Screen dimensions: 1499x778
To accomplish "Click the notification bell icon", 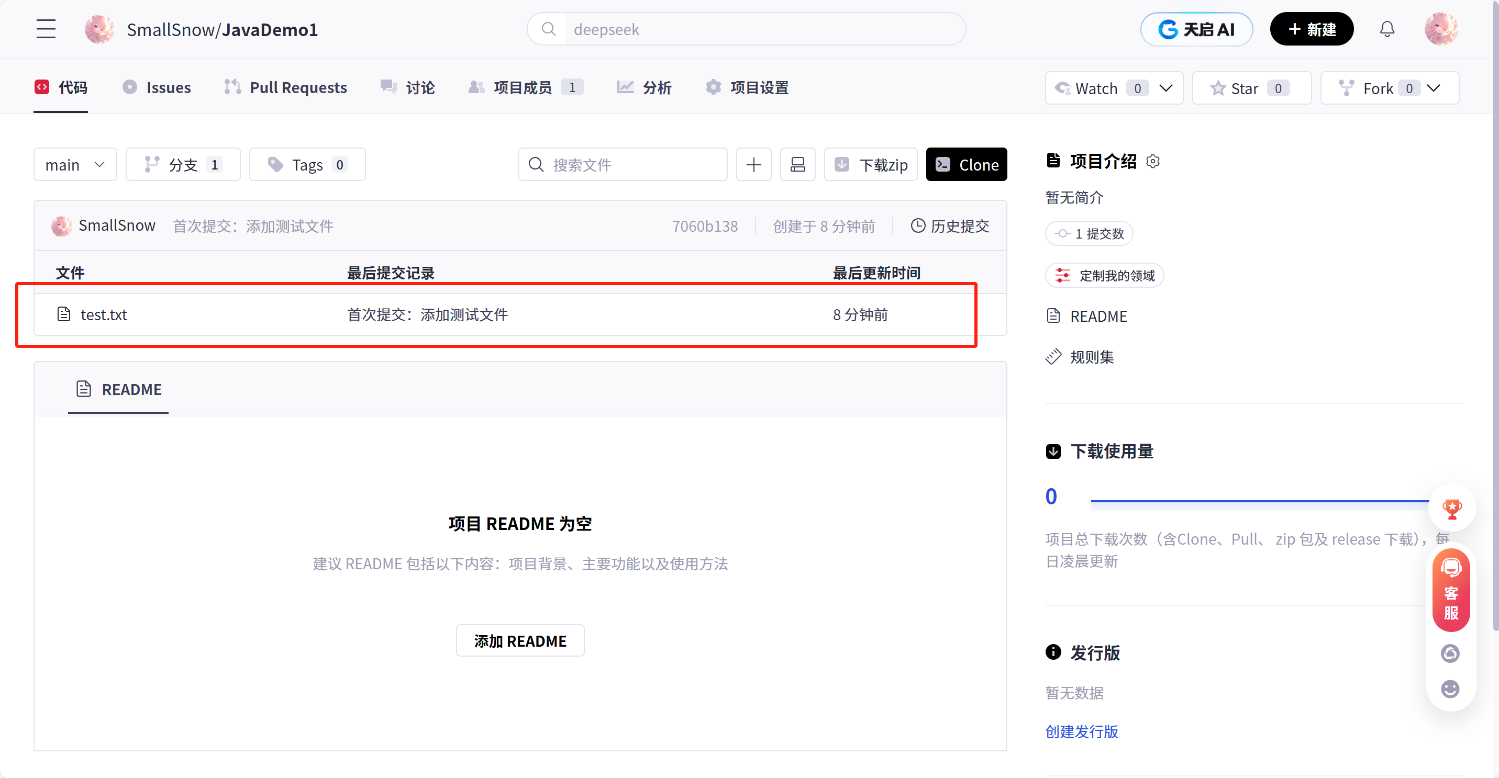I will click(x=1386, y=29).
